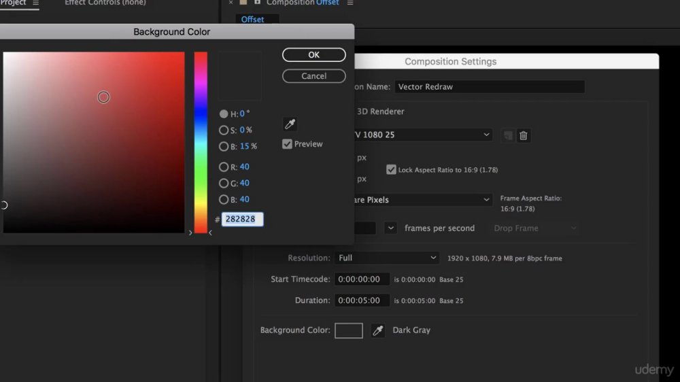Close the Composition panel tab with X
The height and width of the screenshot is (382, 680).
(231, 3)
